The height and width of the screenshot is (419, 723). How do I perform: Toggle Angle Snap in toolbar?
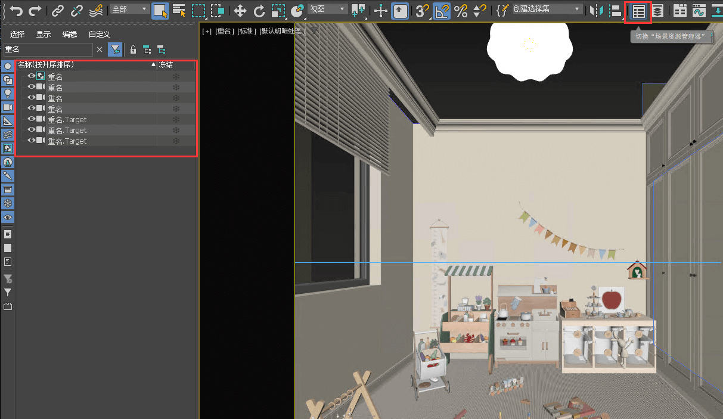click(441, 11)
